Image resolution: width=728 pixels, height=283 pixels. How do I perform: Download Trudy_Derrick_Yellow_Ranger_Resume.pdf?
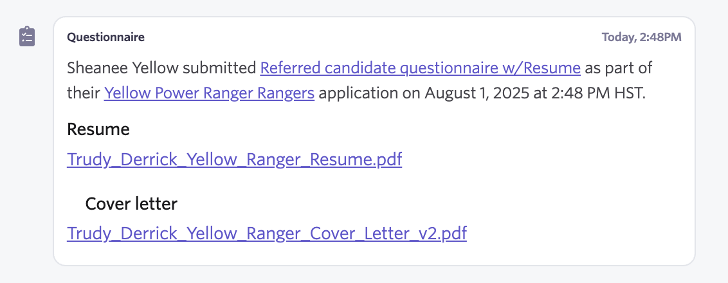(x=235, y=160)
